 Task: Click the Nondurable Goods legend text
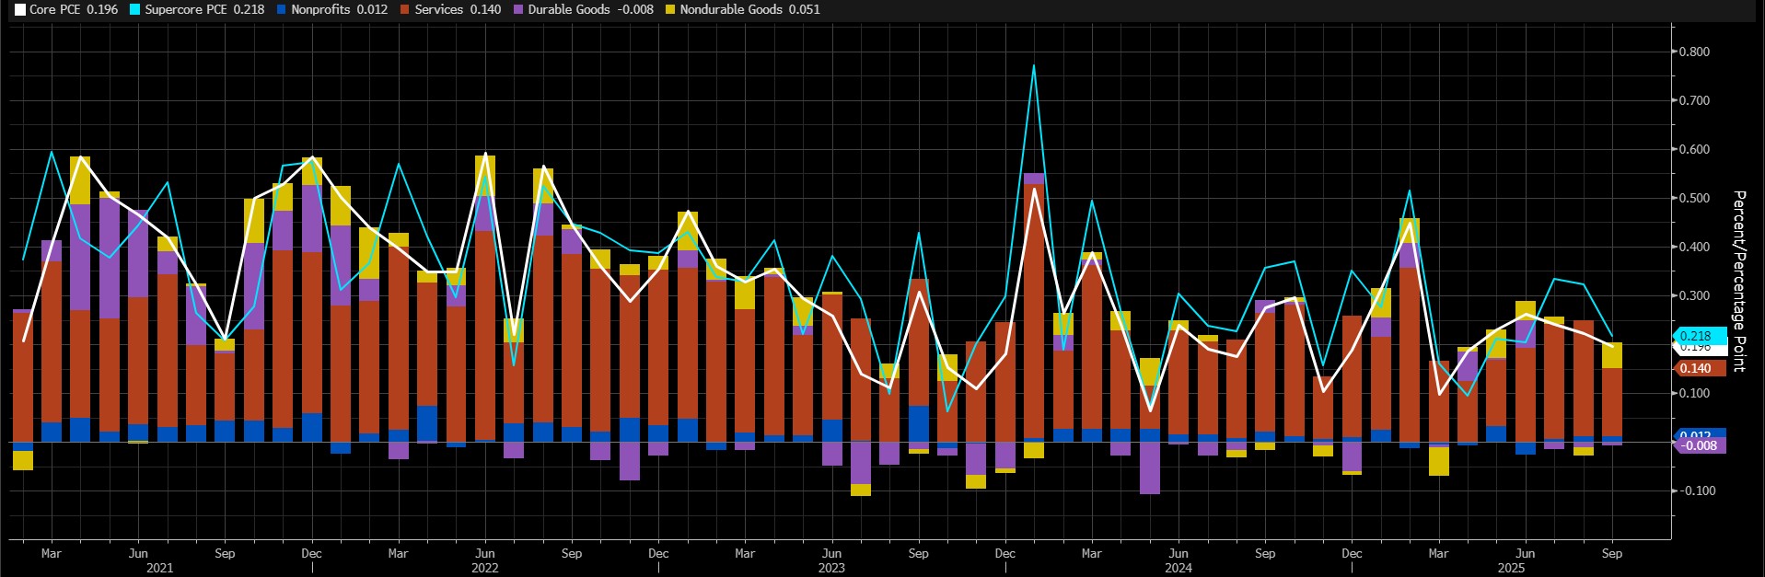[731, 10]
